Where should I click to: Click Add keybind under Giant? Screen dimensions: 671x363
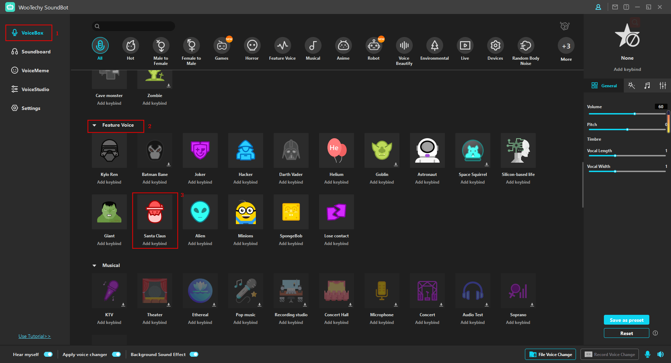(x=109, y=244)
